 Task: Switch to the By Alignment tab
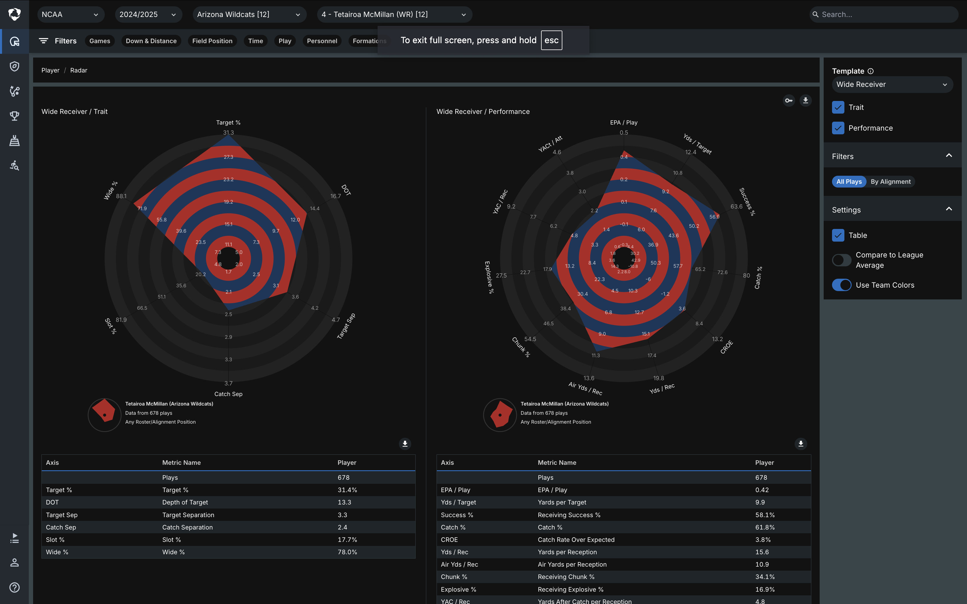[890, 182]
